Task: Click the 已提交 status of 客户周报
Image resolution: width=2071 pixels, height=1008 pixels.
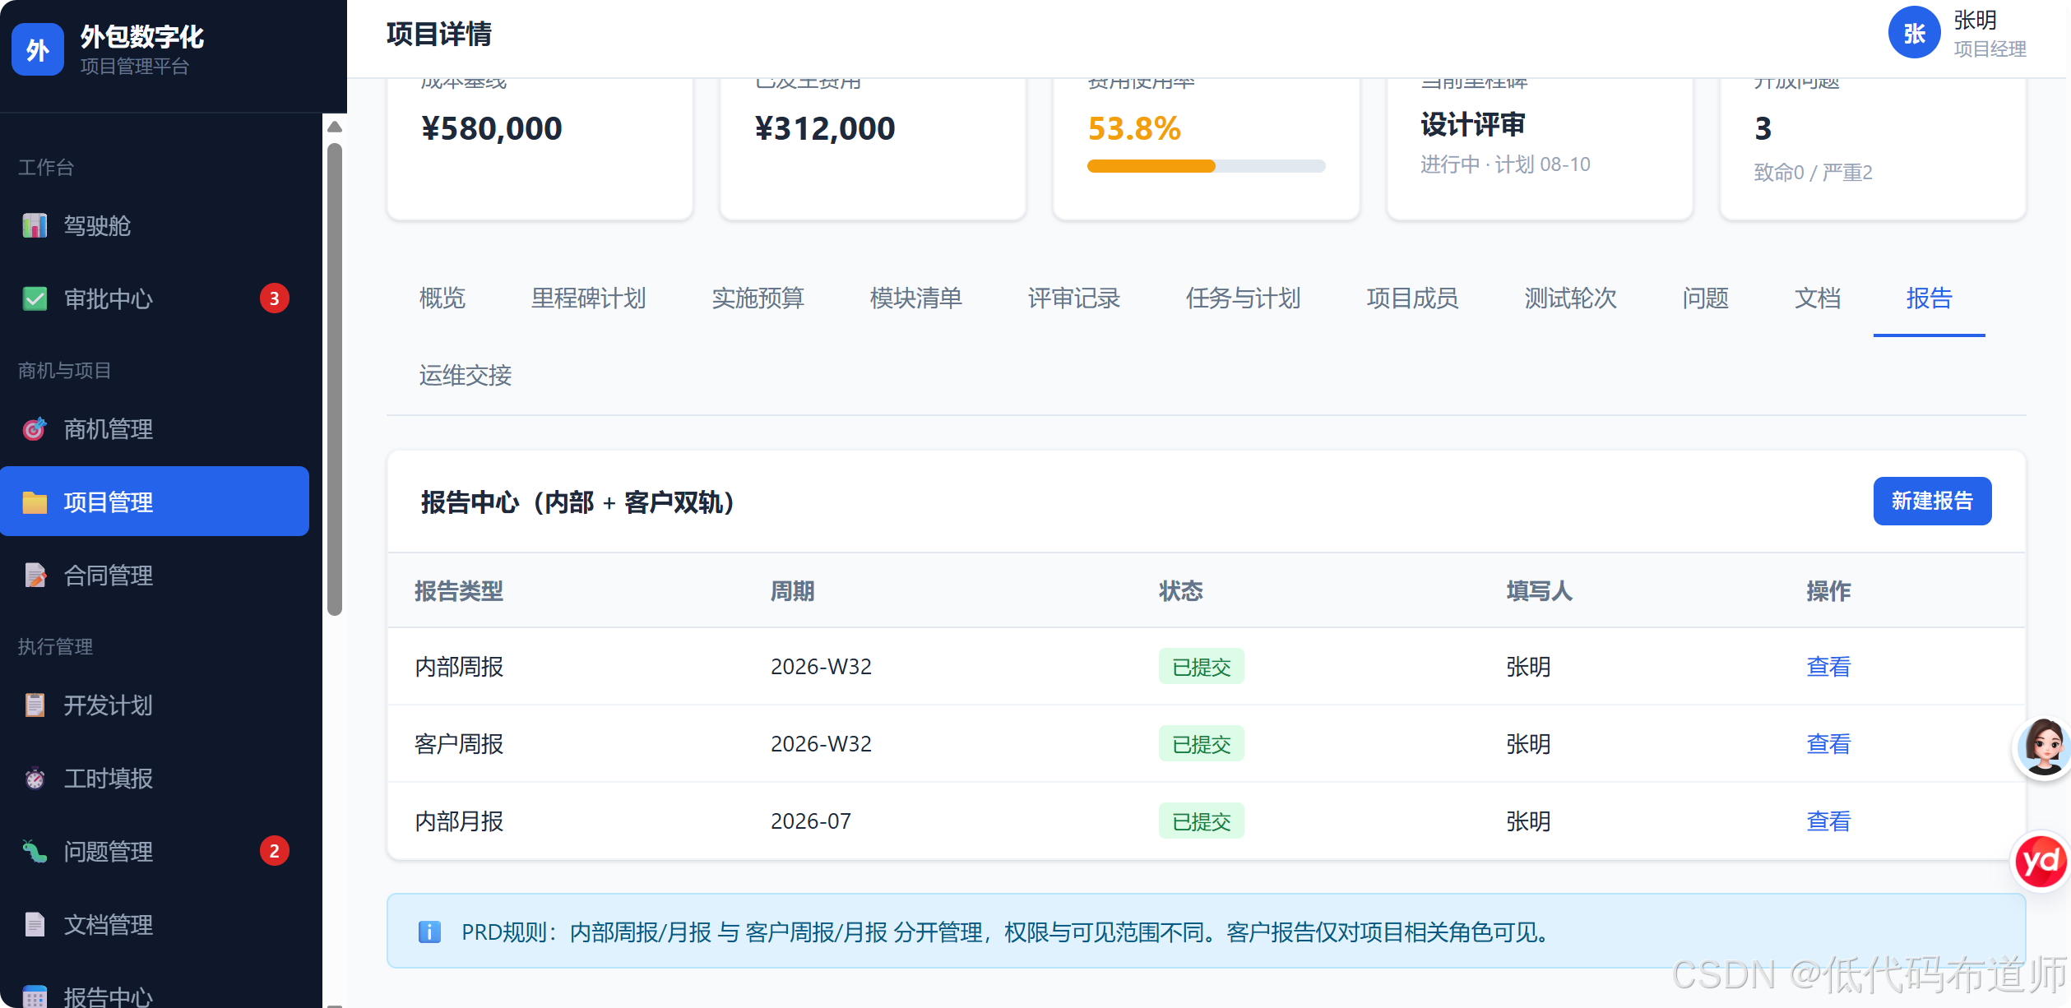Action: click(1201, 743)
